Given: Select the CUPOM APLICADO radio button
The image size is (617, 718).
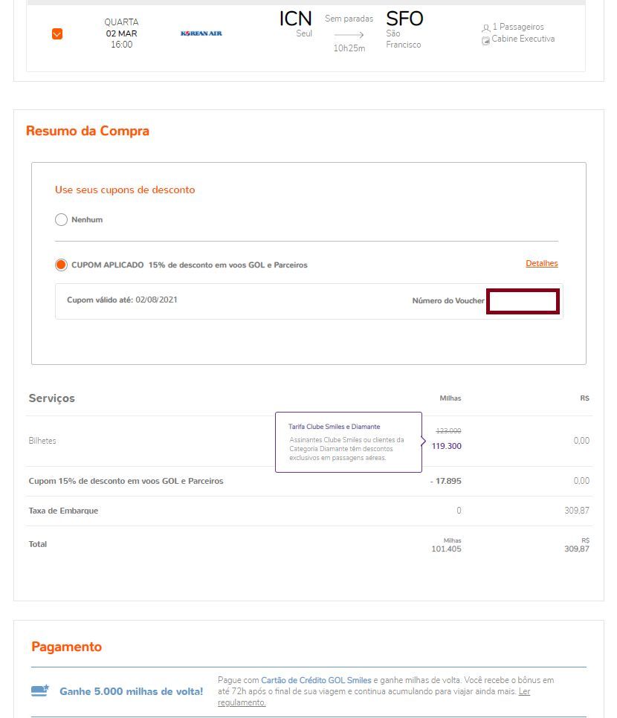Looking at the screenshot, I should pyautogui.click(x=61, y=265).
